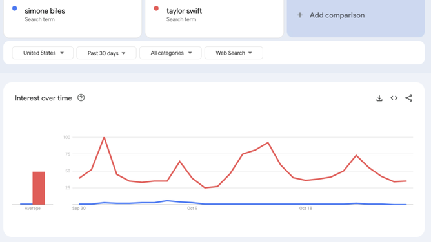431x242 pixels.
Task: Click the red taylor swift color dot
Action: (x=156, y=8)
